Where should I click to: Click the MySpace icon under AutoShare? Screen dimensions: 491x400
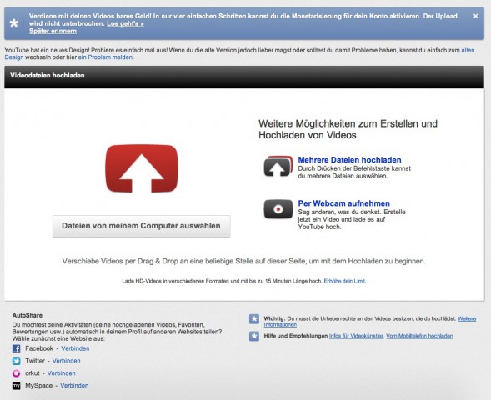coord(17,386)
